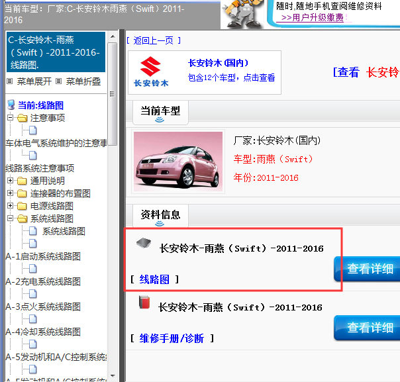The height and width of the screenshot is (382, 400).
Task: Click the 当前:线路图 tree root
Action: click(x=40, y=105)
